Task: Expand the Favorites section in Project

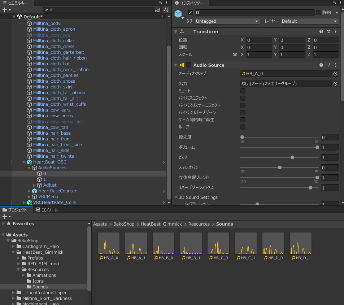Action: [x=3, y=223]
